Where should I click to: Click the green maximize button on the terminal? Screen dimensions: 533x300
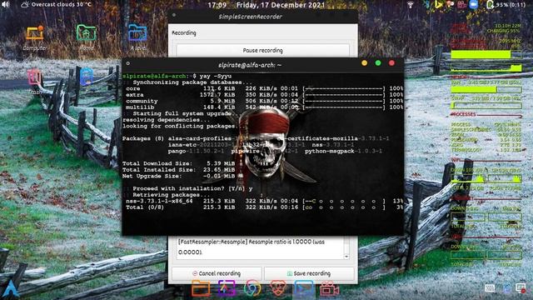[x=378, y=63]
